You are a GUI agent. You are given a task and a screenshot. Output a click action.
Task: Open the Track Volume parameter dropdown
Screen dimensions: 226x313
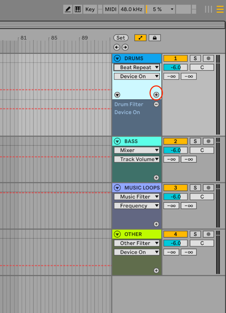[137, 159]
